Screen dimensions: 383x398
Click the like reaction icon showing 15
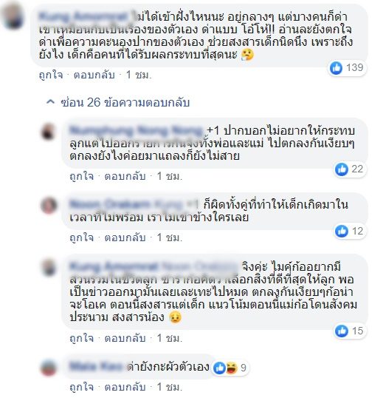coord(342,331)
